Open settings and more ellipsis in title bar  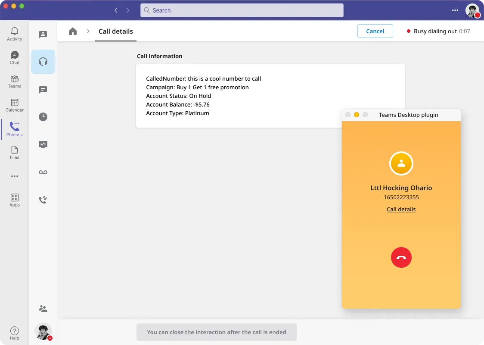455,10
